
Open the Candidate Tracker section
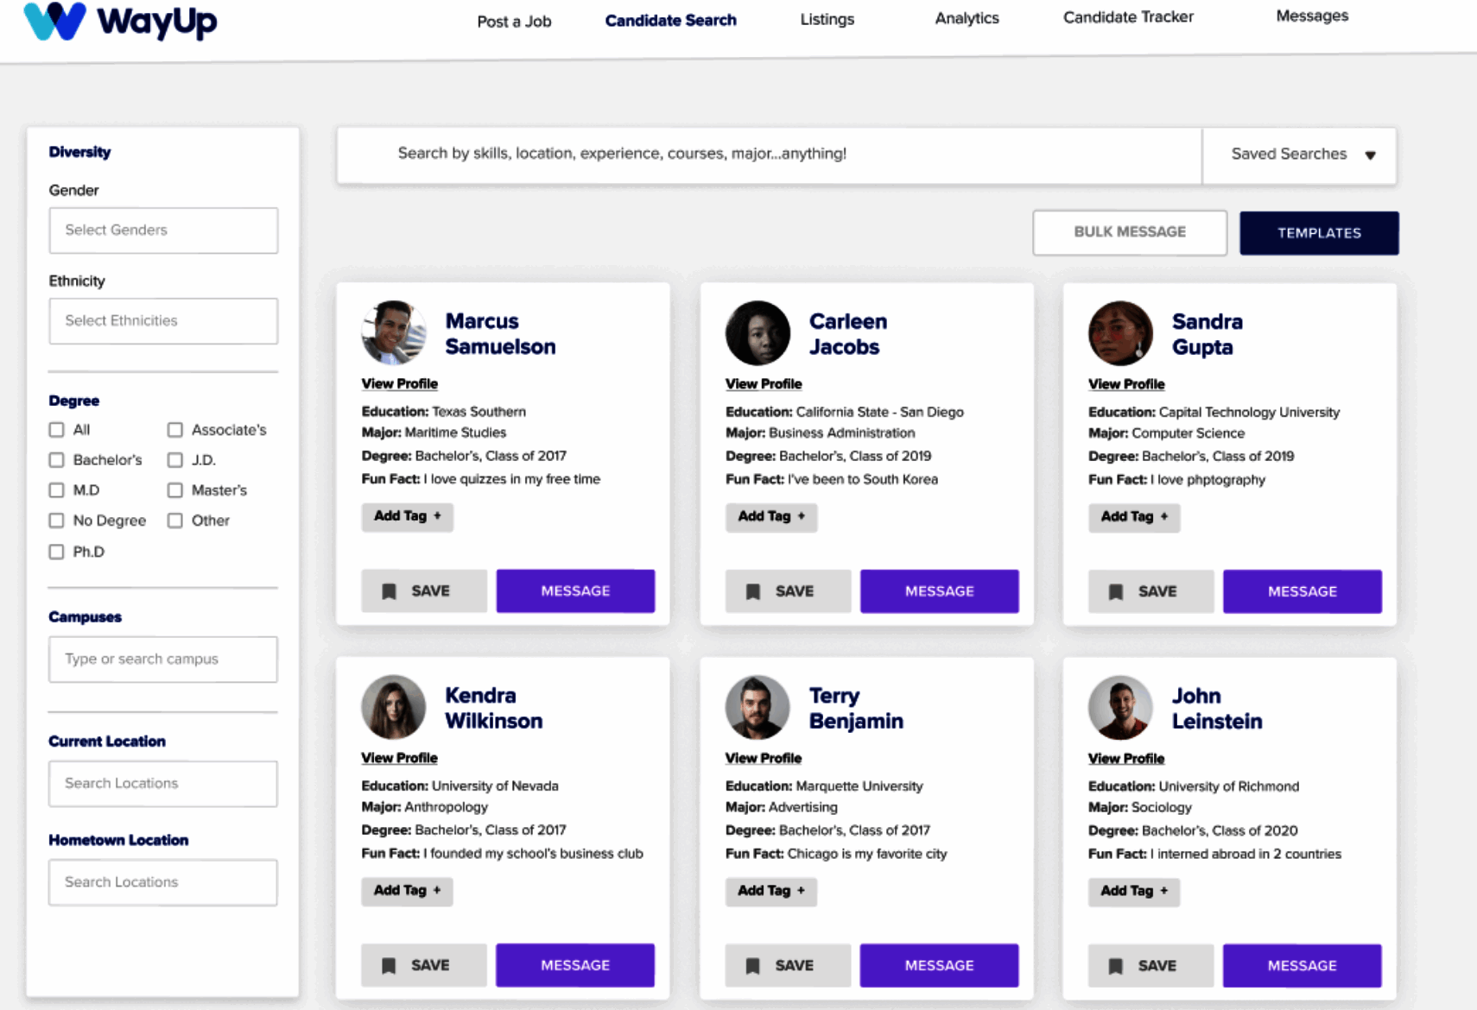point(1127,17)
